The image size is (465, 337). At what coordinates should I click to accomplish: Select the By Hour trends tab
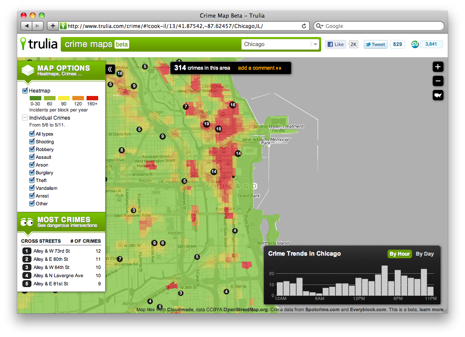[400, 254]
